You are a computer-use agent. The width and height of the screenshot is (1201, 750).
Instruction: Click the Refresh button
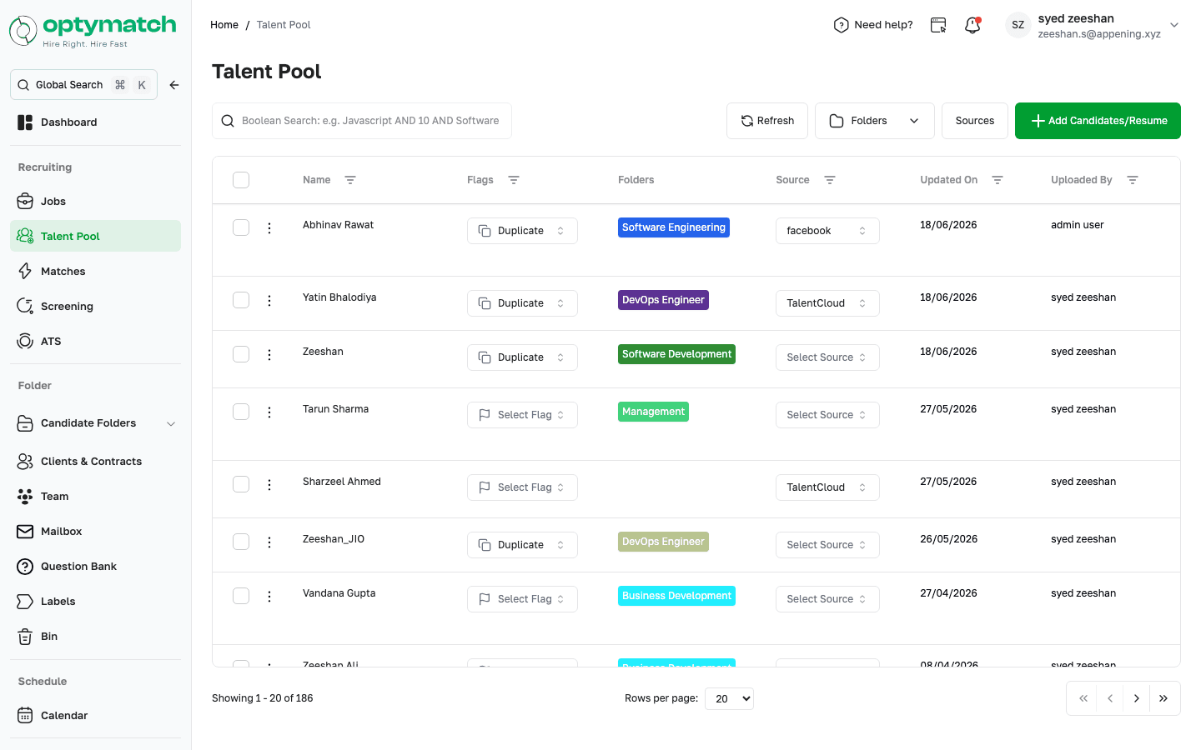(767, 121)
